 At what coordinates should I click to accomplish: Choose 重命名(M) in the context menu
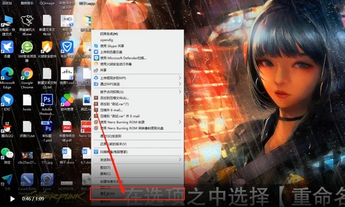(137, 194)
